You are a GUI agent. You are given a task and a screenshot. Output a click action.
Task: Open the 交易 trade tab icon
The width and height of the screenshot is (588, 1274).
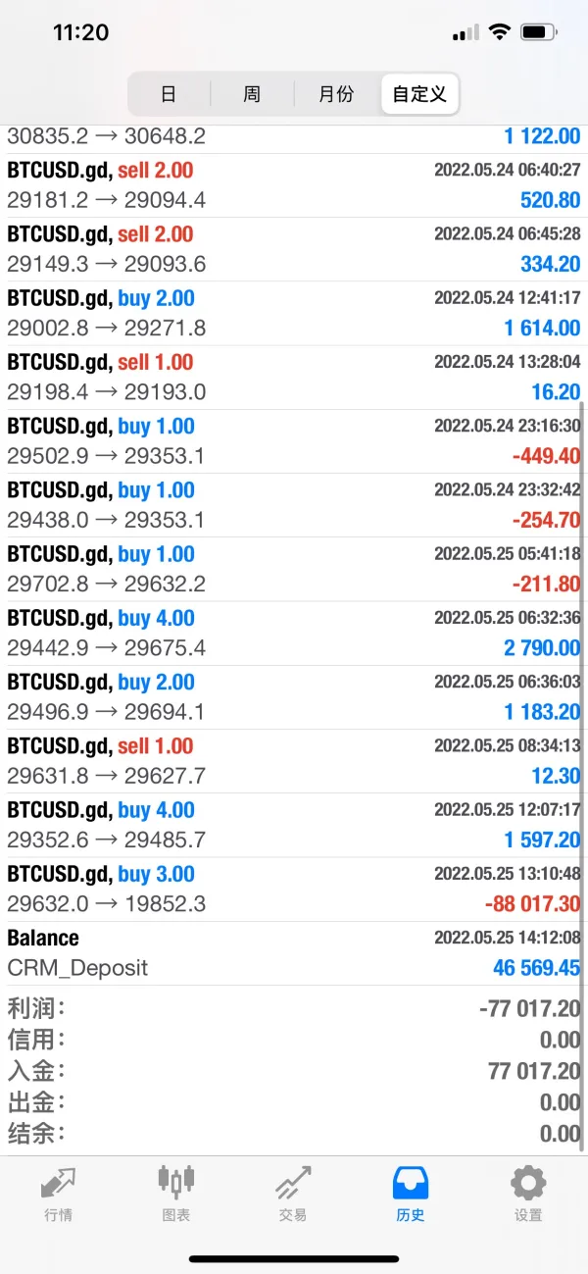293,1185
